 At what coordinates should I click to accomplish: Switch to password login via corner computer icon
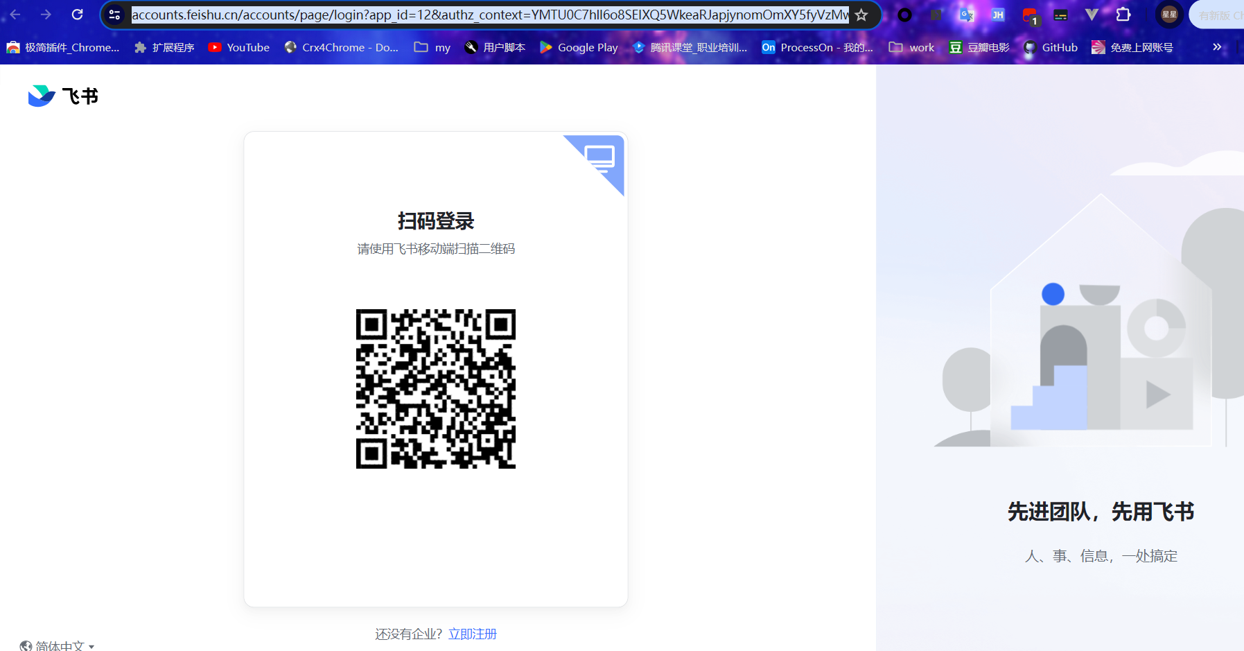tap(600, 159)
